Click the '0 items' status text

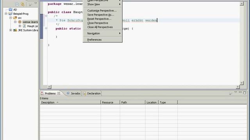[44, 98]
